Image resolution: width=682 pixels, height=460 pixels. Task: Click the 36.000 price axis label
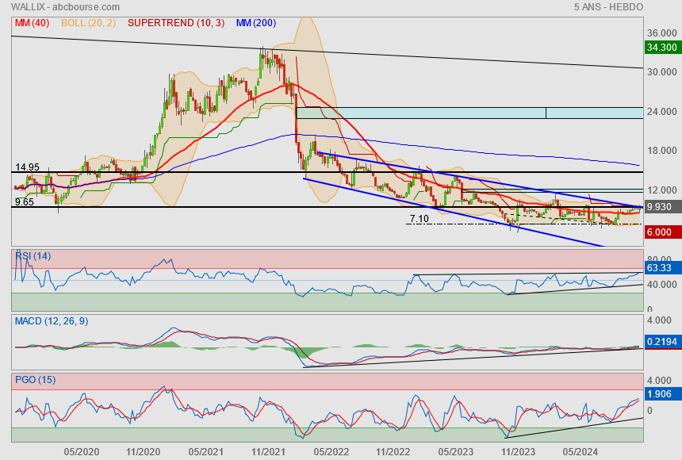(661, 33)
